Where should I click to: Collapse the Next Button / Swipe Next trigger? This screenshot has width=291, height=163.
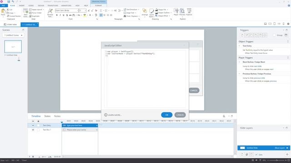click(239, 62)
